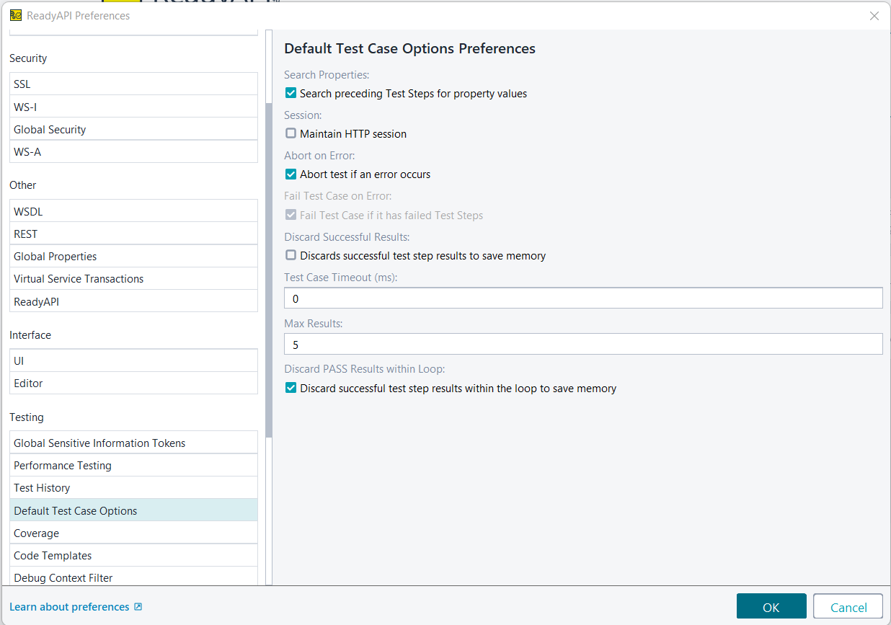Select Global Security in the sidebar
Screen dimensions: 891x625
[133, 130]
